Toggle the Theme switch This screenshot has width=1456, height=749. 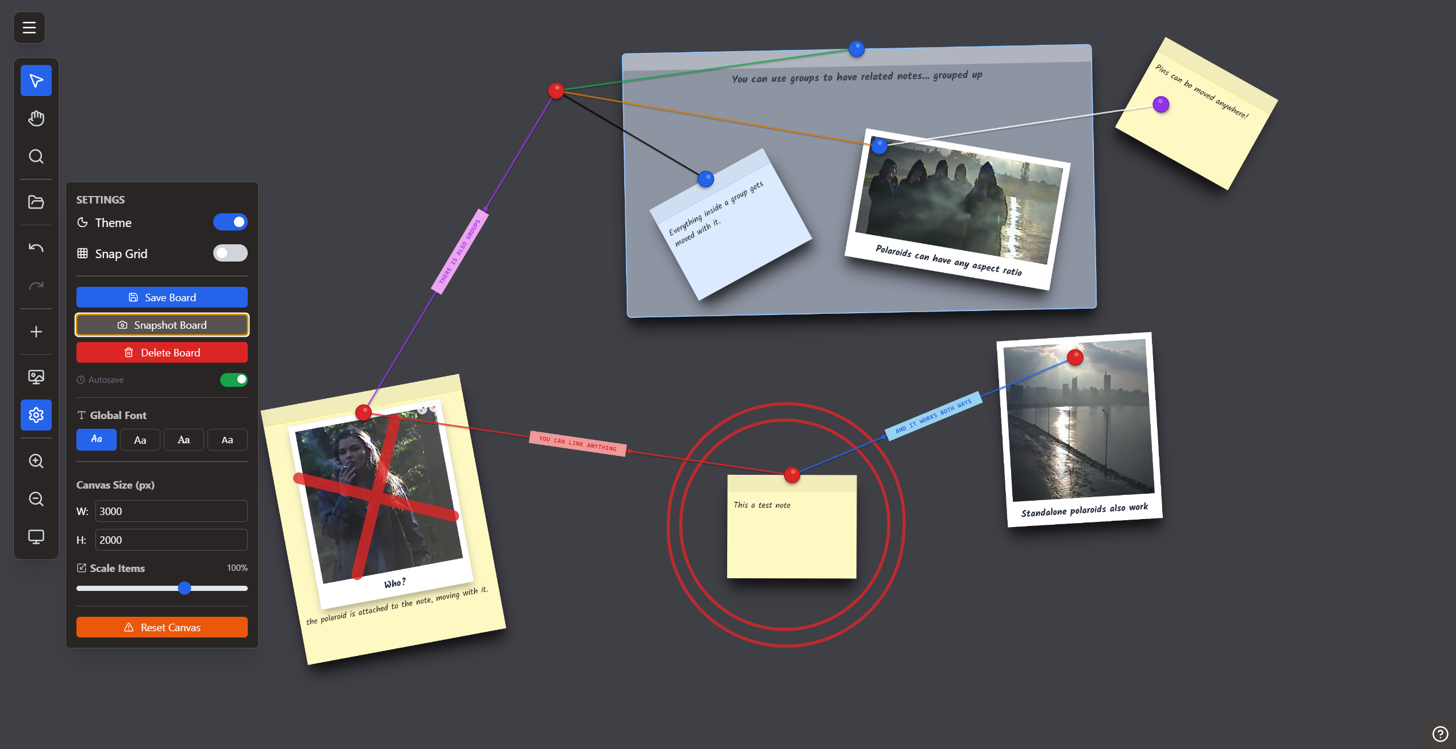pos(230,222)
